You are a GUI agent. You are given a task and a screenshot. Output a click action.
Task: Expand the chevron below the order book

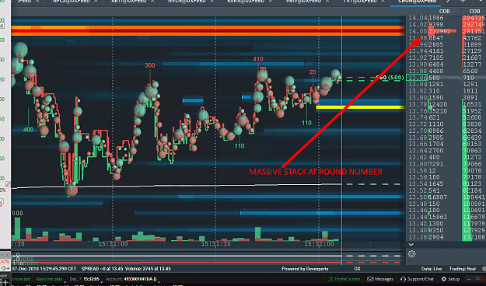click(x=411, y=245)
